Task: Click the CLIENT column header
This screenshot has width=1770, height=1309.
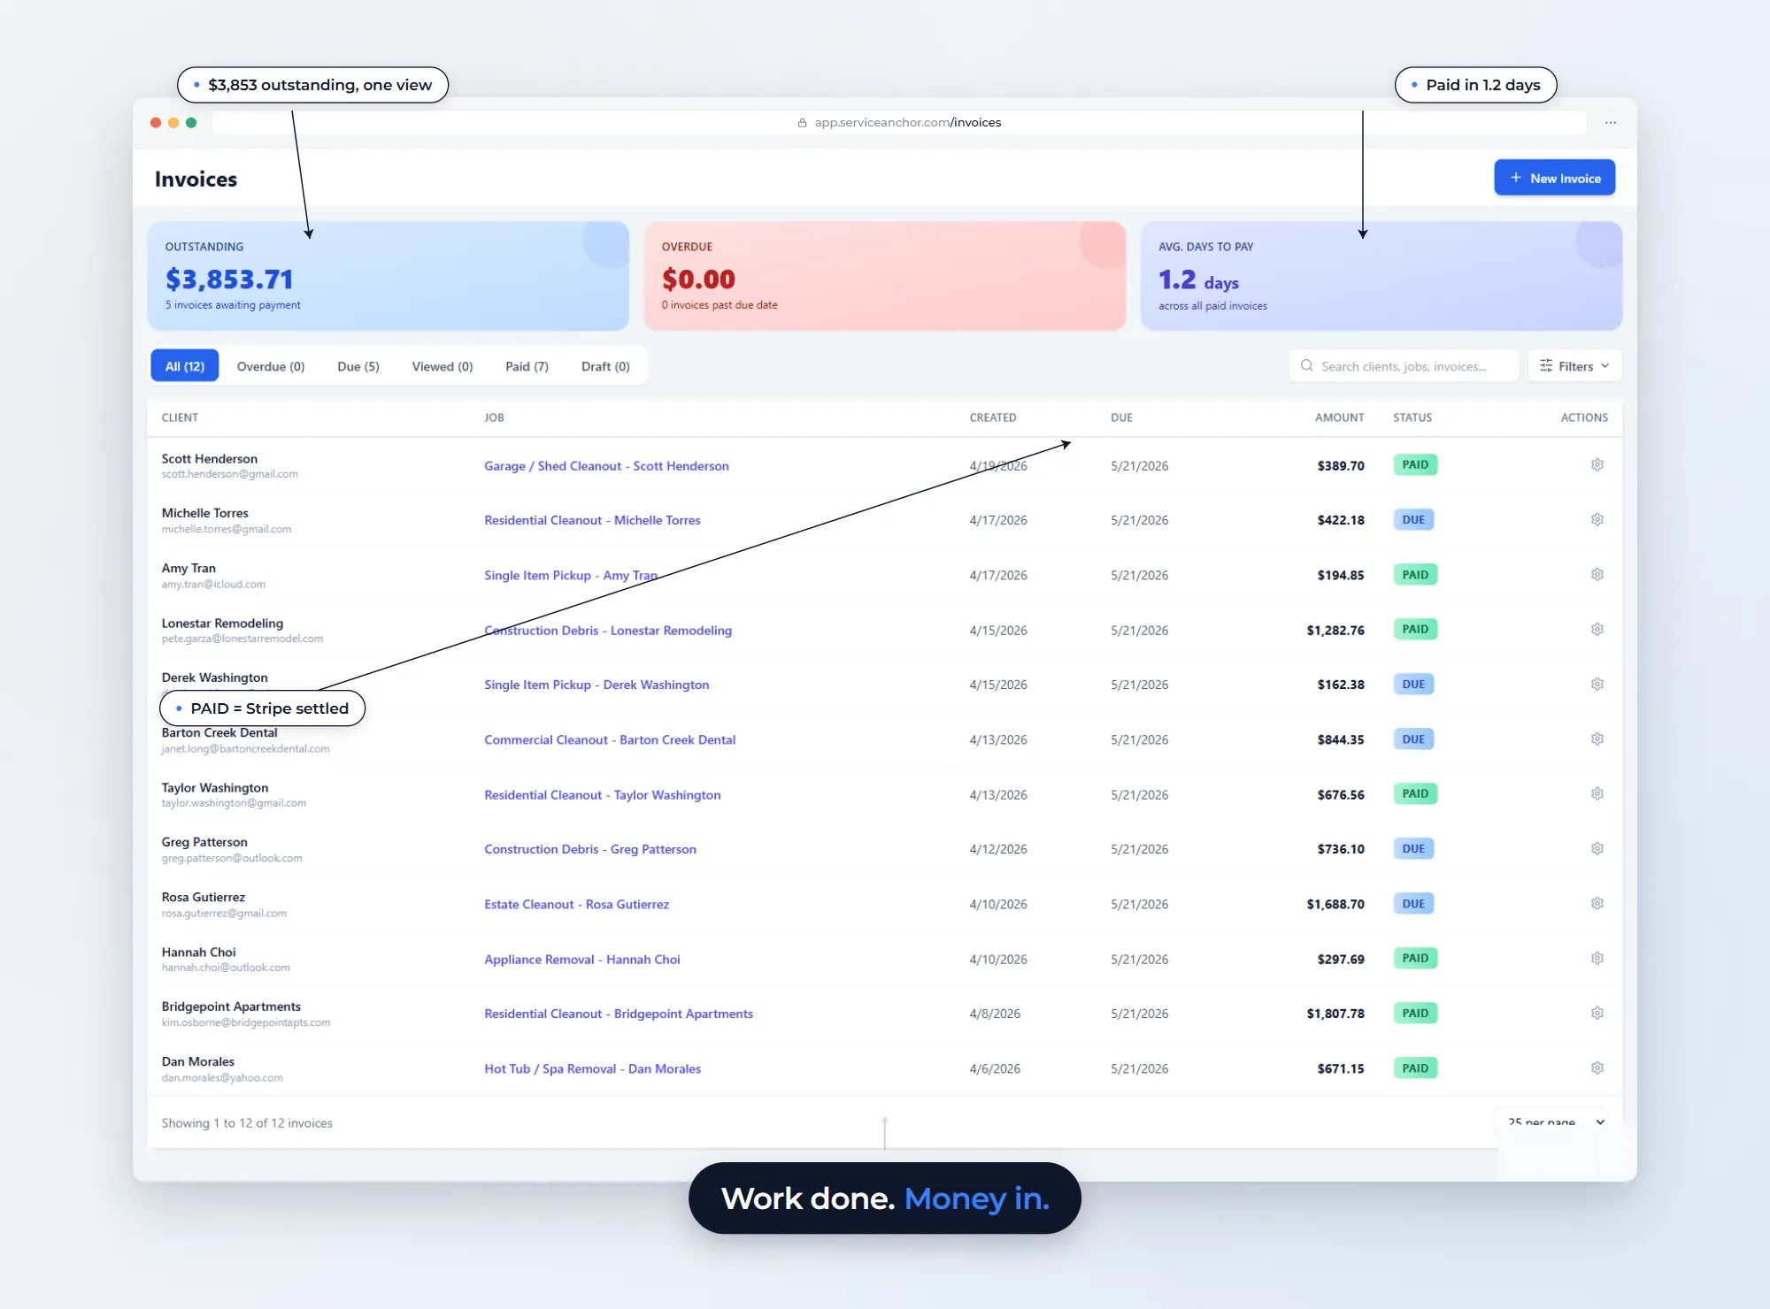Action: tap(180, 417)
